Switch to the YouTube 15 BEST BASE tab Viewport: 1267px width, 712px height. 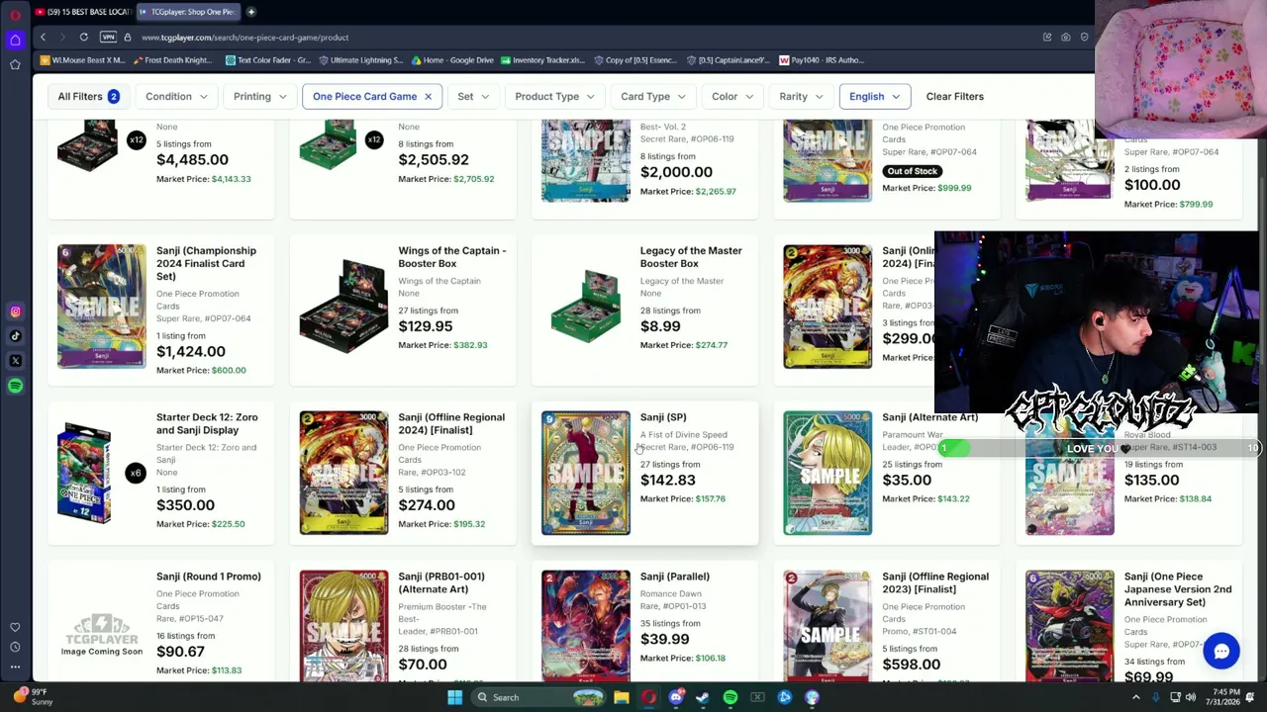(x=83, y=12)
